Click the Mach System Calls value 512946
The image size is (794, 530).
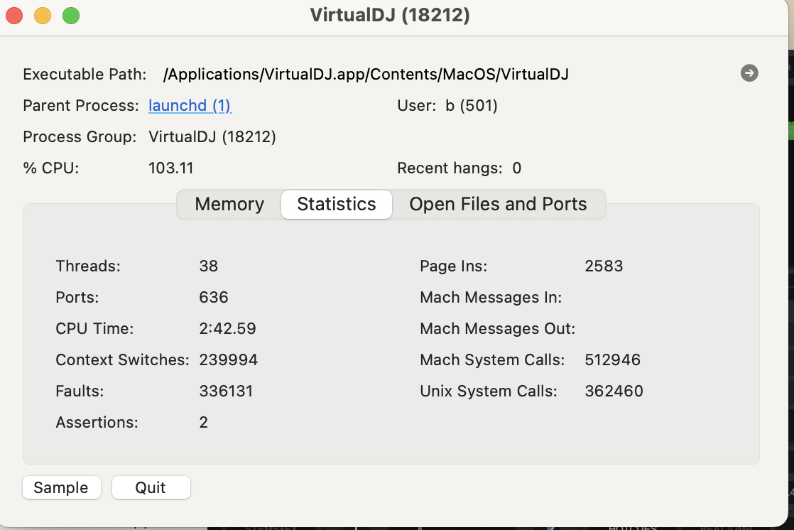click(x=612, y=360)
